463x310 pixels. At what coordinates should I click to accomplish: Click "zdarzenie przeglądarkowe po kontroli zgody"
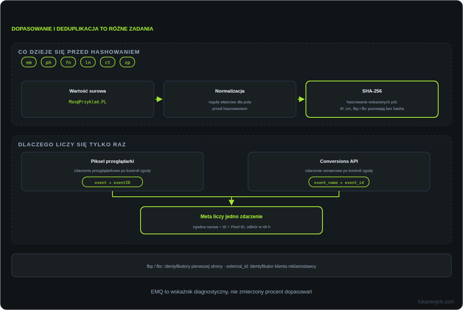pos(112,171)
